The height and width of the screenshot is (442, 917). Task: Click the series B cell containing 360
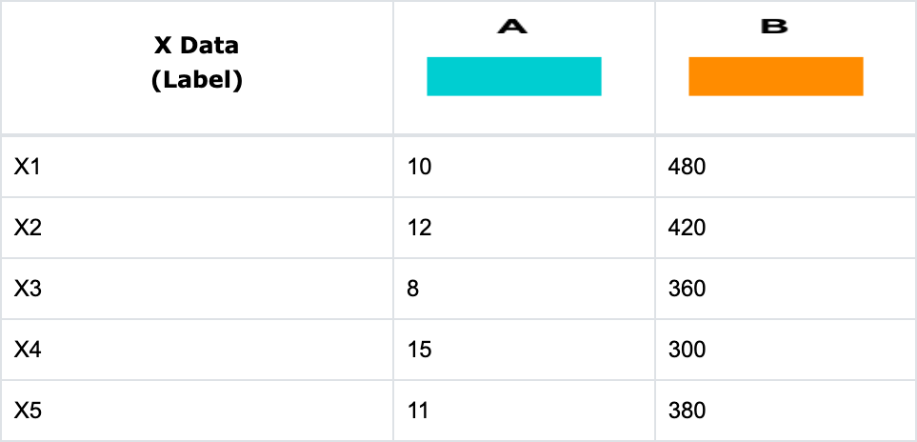coord(785,289)
